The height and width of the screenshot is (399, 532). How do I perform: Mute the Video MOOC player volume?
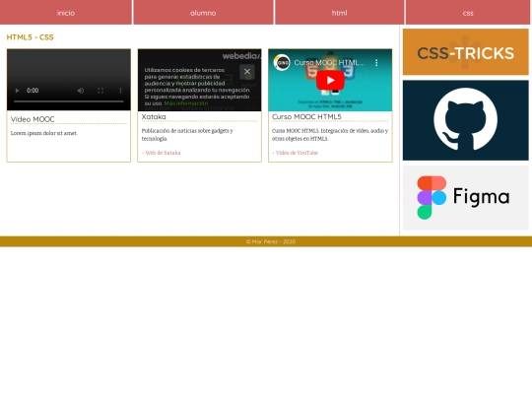(81, 91)
